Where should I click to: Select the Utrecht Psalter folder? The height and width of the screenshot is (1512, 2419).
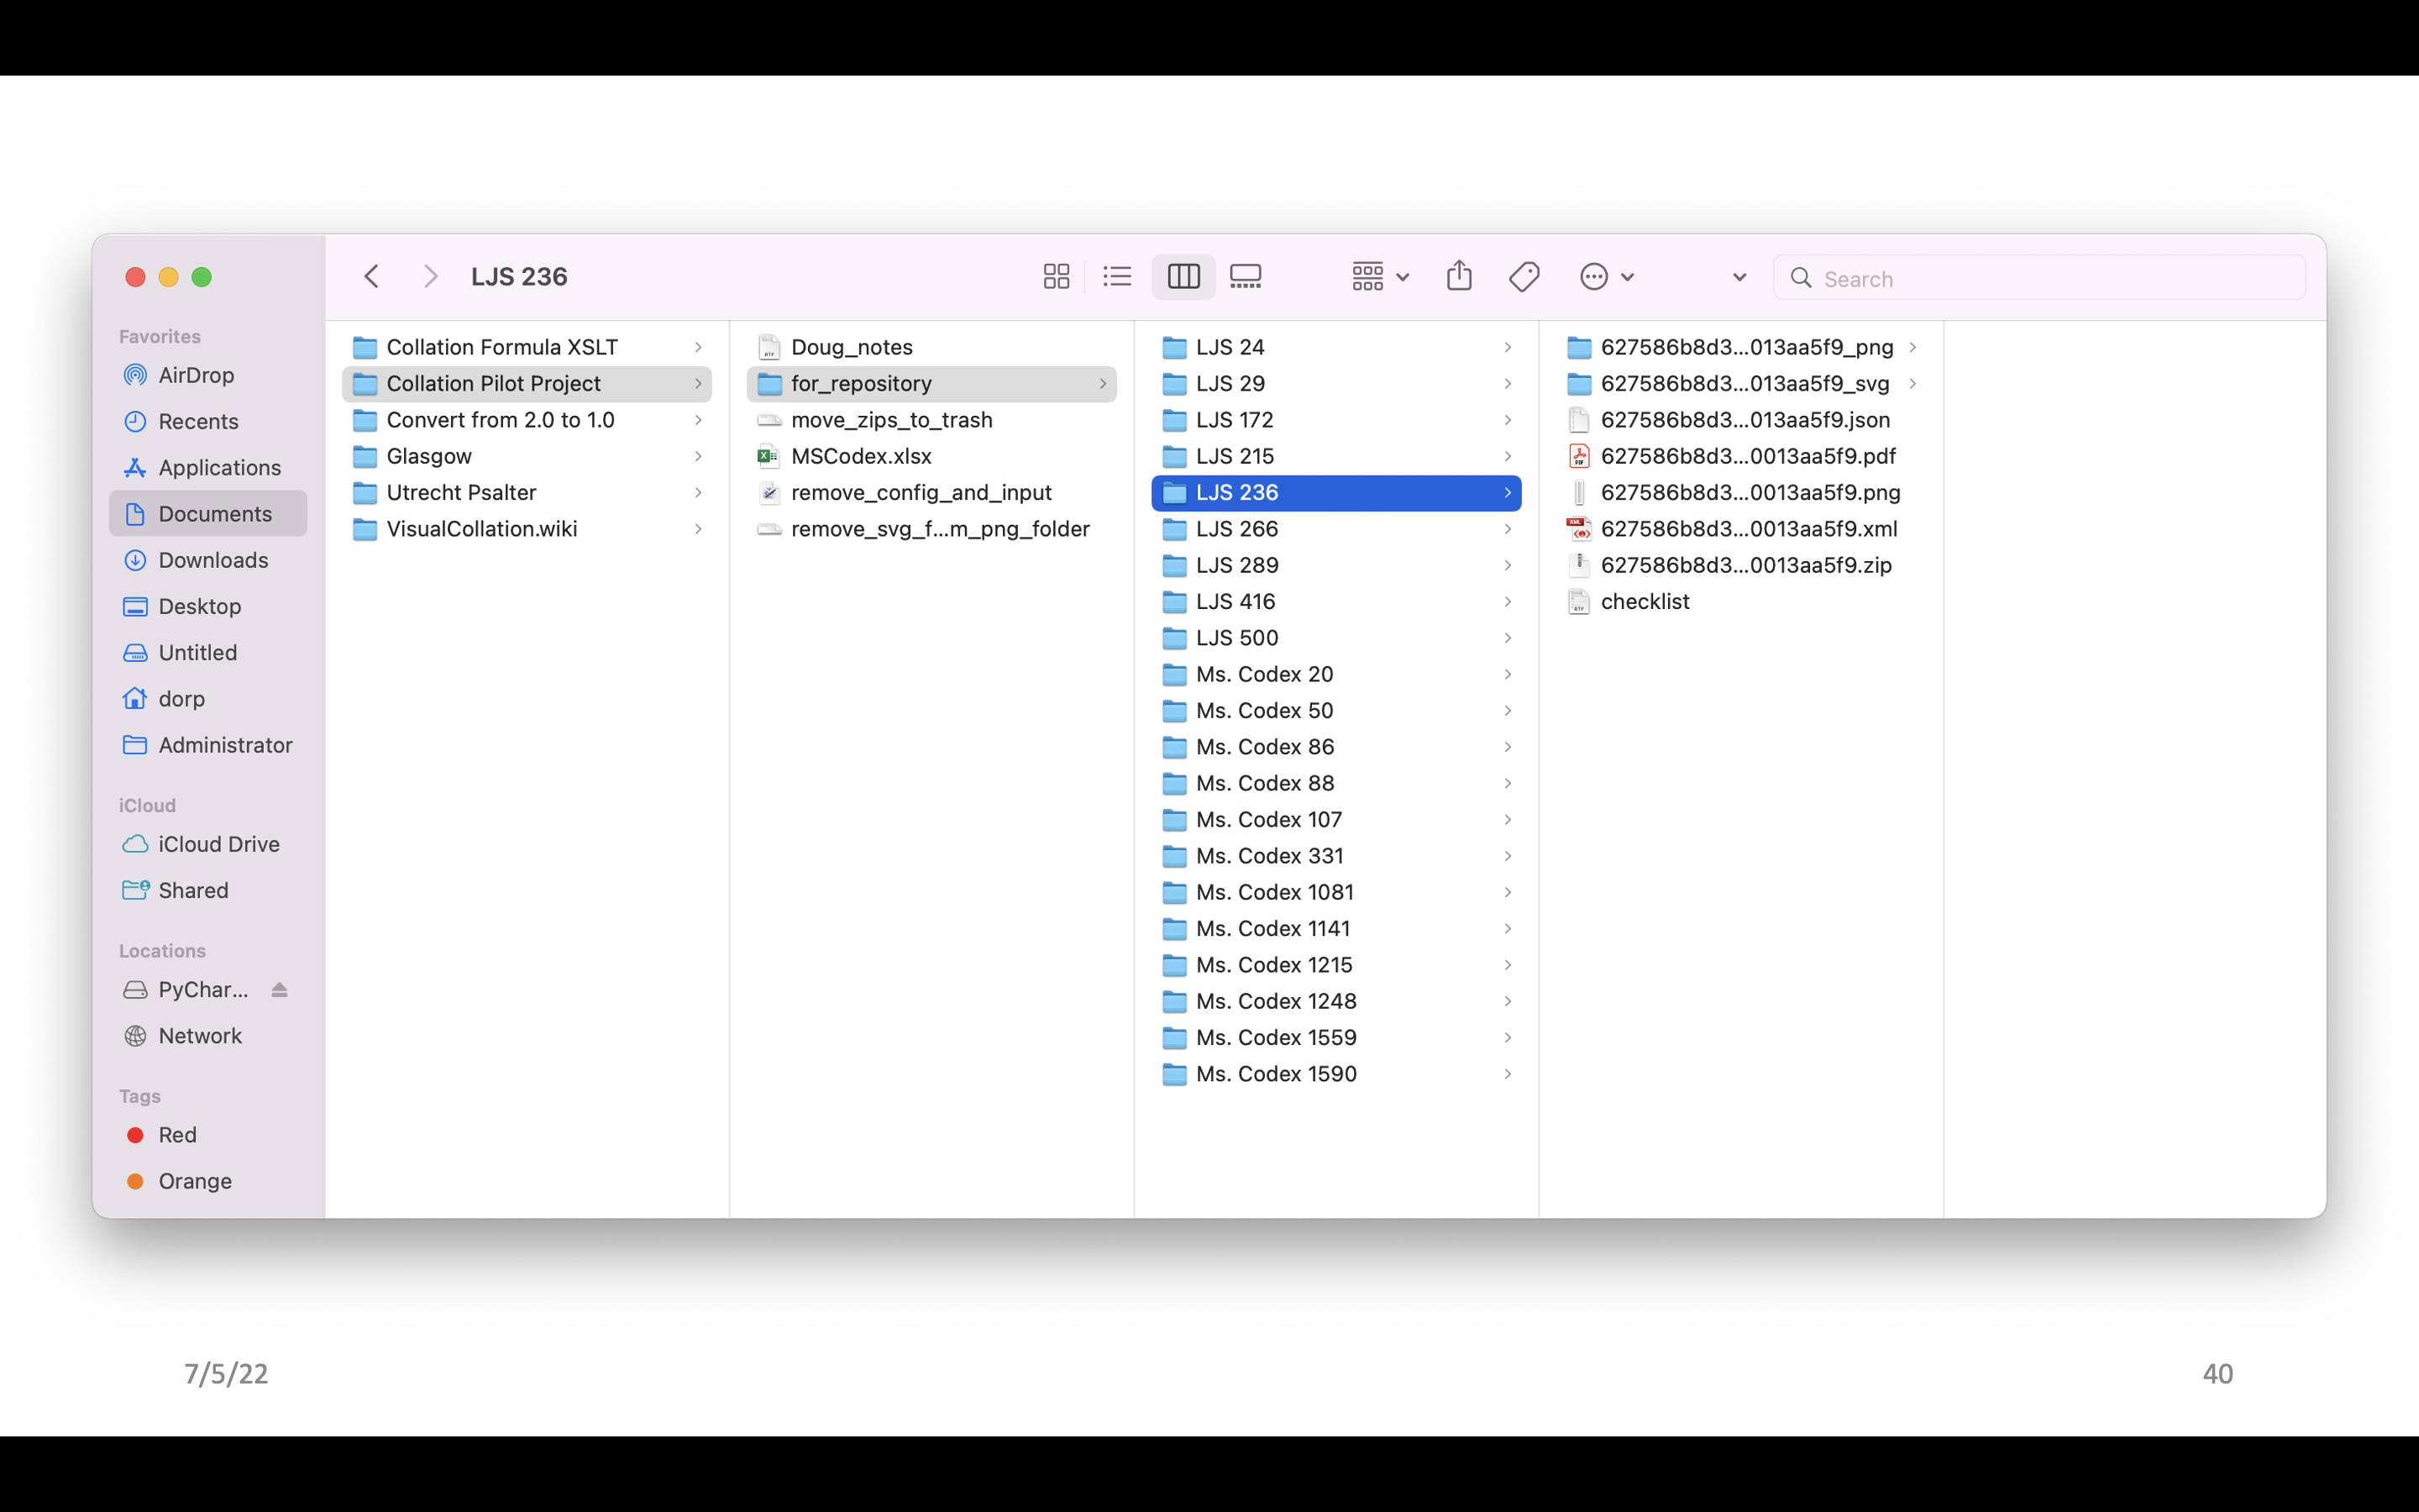point(527,493)
